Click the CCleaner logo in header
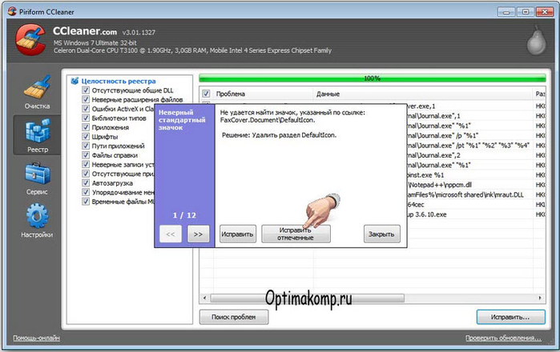The image size is (560, 352). pos(30,39)
